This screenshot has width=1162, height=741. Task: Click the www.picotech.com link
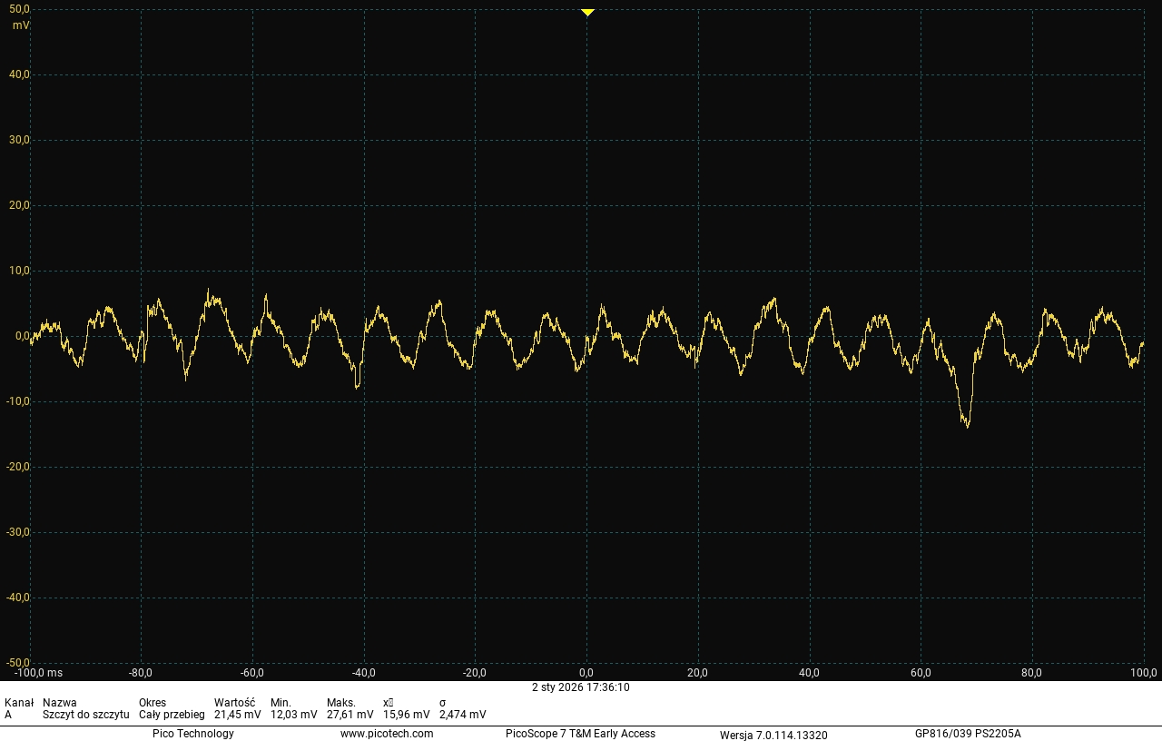(387, 734)
